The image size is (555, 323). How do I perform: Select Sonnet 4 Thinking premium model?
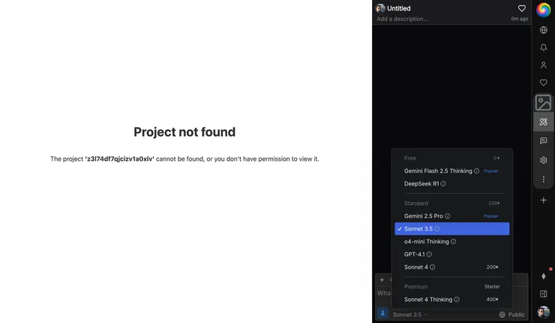452,299
